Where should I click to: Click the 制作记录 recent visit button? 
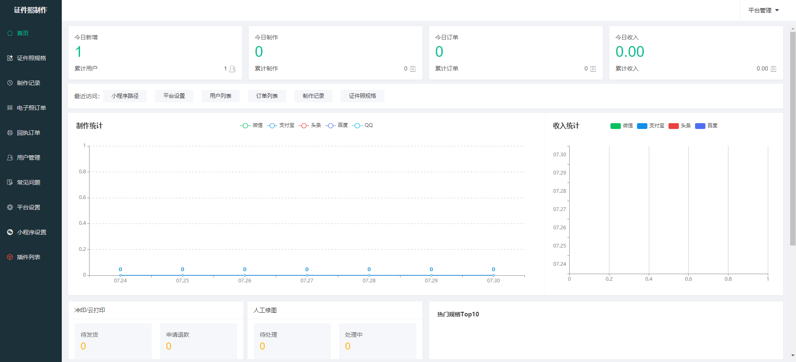click(313, 96)
